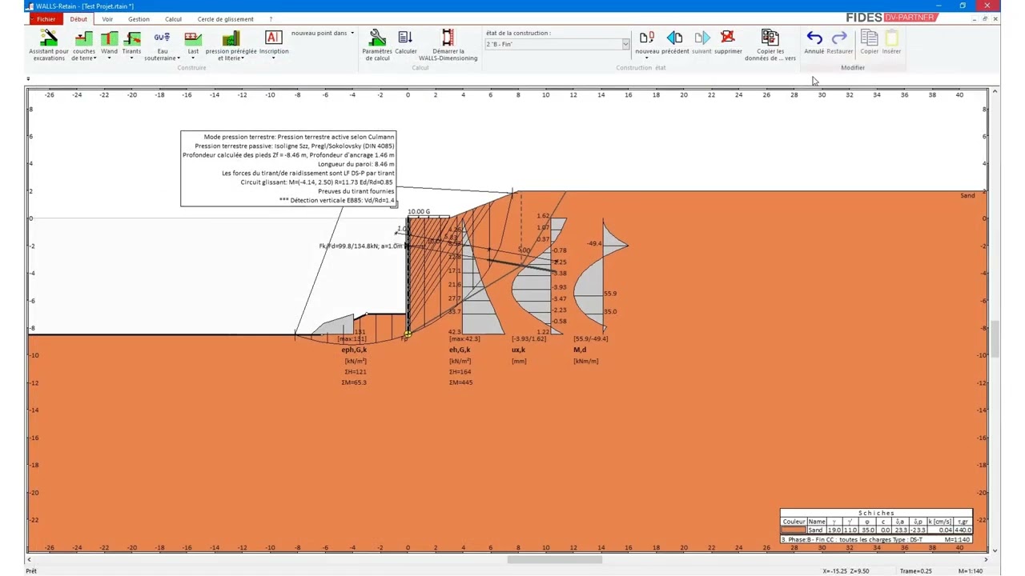Open Paramètres de calcul settings
This screenshot has height=576, width=1025.
pos(377,46)
